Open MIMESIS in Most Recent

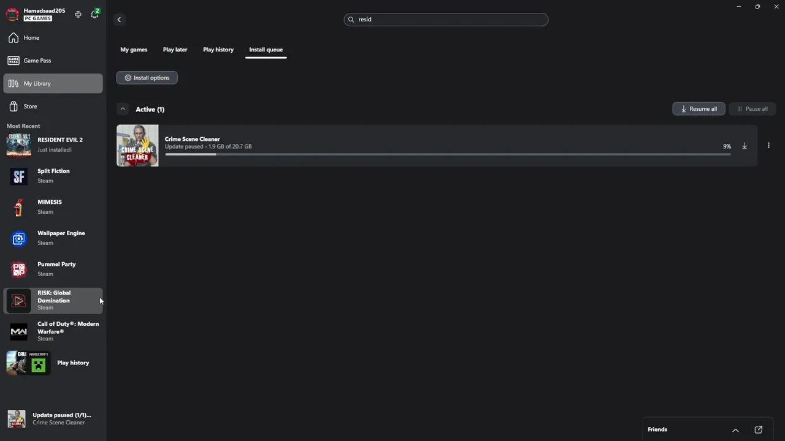pyautogui.click(x=53, y=207)
